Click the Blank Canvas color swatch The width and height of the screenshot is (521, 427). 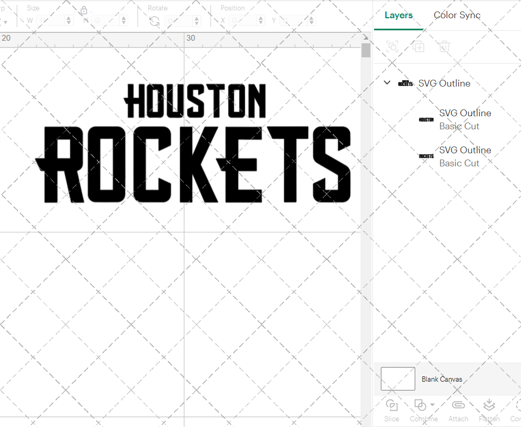[398, 379]
